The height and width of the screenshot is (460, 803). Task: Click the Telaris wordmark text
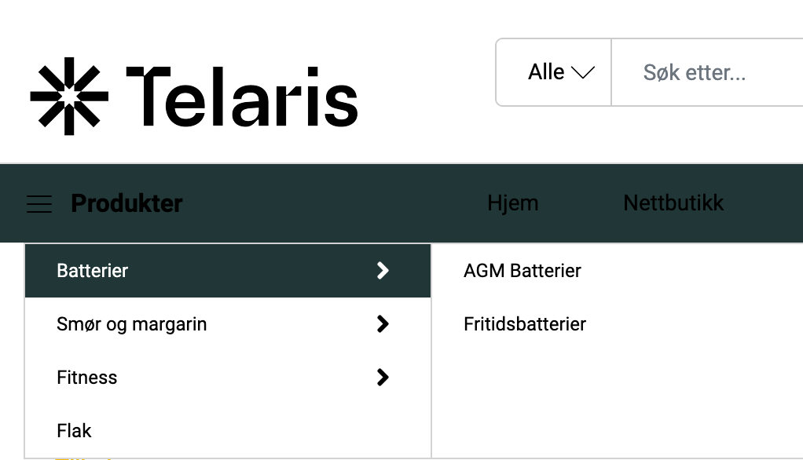pyautogui.click(x=242, y=97)
